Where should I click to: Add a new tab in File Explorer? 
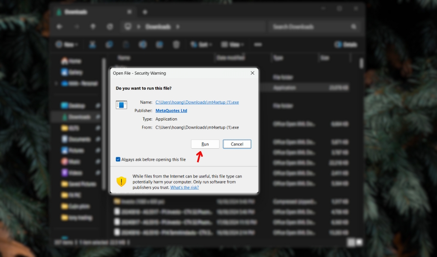click(145, 12)
